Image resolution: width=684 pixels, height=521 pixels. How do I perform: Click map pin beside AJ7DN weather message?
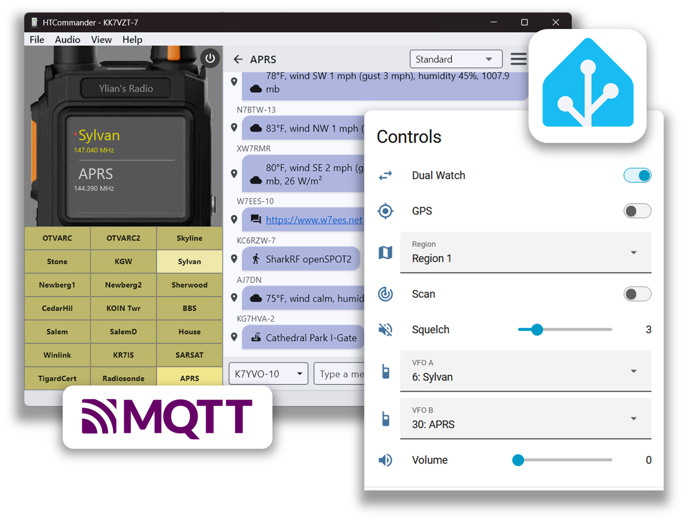234,298
